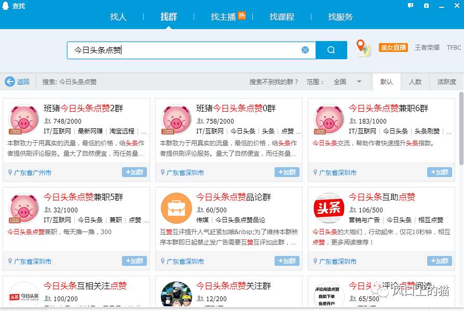
Task: Click the pig avatar of 班猪今日头条点赞2群
Action: [23, 118]
